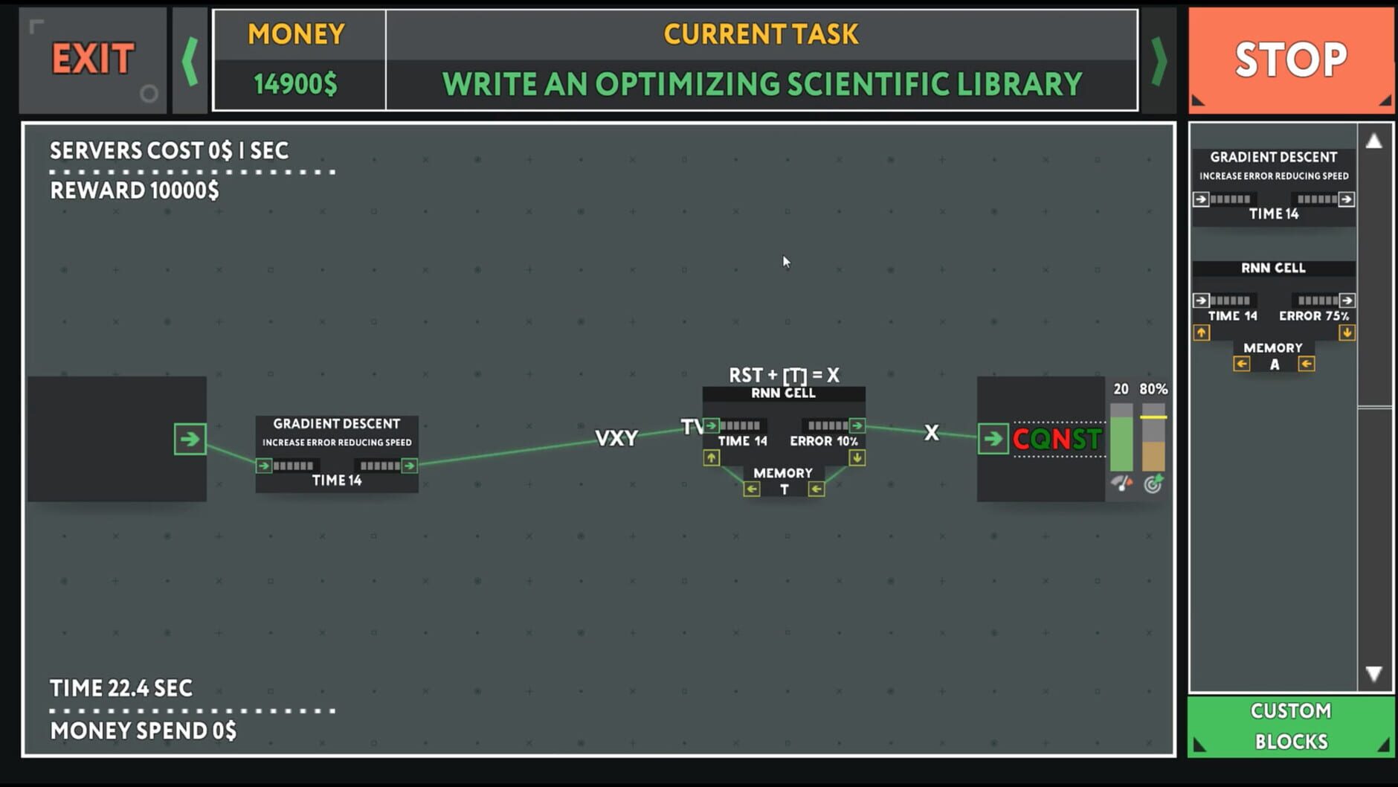The height and width of the screenshot is (787, 1398).
Task: Click the RST + [T] = X formula
Action: pos(784,375)
